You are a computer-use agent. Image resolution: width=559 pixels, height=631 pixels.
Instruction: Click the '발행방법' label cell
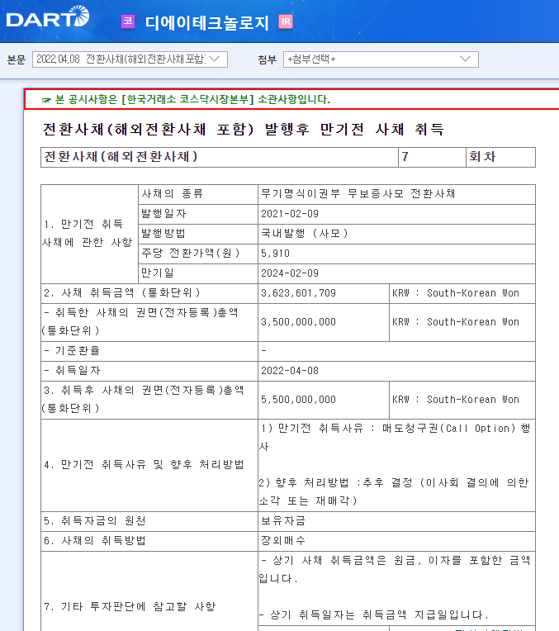[x=198, y=235]
